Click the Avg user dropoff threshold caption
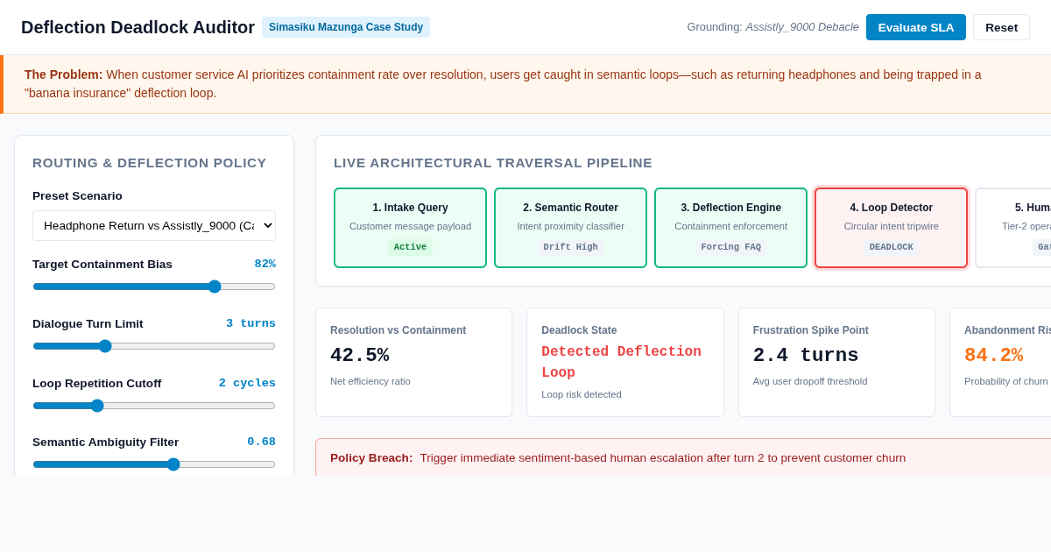 (810, 381)
